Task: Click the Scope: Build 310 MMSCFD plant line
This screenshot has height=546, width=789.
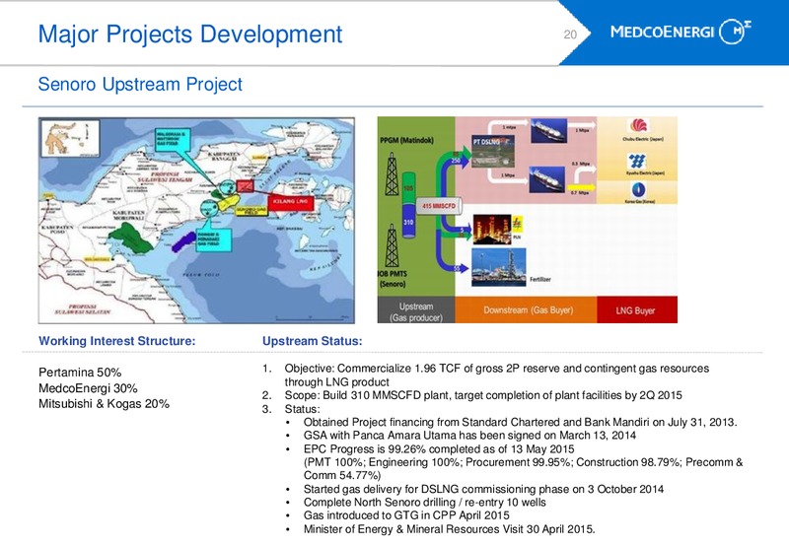Action: tap(483, 395)
